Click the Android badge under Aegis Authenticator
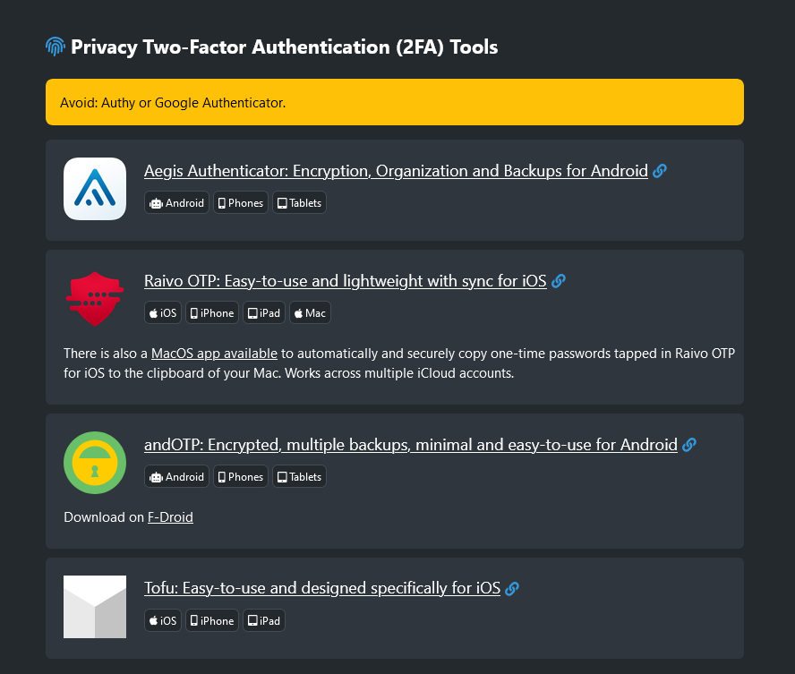The width and height of the screenshot is (795, 674). tap(177, 203)
